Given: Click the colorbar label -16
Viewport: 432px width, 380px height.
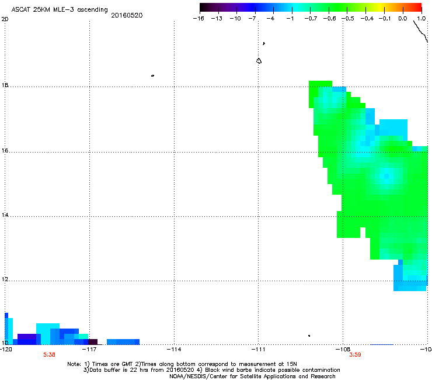Looking at the screenshot, I should [x=198, y=19].
